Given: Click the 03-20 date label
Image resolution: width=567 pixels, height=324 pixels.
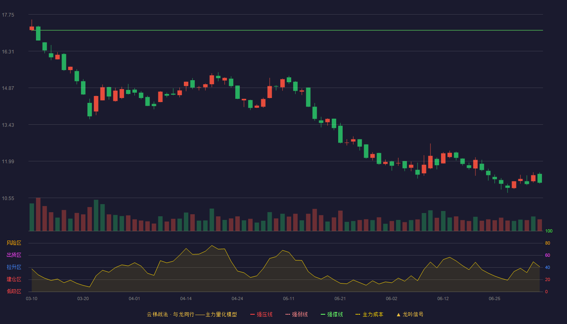Looking at the screenshot, I should (83, 298).
